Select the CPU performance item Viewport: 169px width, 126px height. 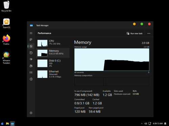coord(53,43)
